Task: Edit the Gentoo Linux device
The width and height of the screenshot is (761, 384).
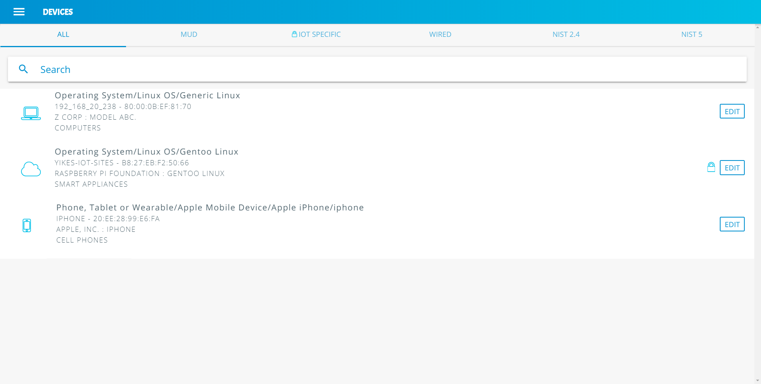Action: tap(732, 168)
